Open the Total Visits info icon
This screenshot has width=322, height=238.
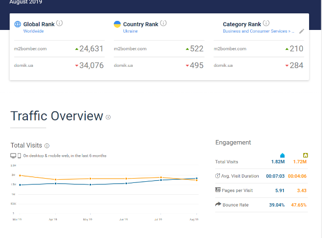(47, 145)
